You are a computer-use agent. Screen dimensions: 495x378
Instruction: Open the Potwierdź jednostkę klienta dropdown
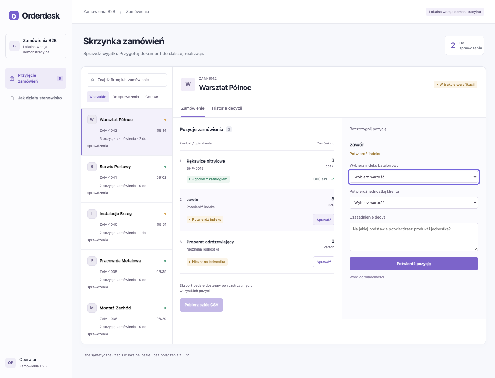(414, 203)
